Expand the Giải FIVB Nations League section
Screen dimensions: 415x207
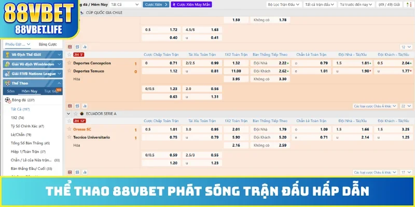coord(33,73)
